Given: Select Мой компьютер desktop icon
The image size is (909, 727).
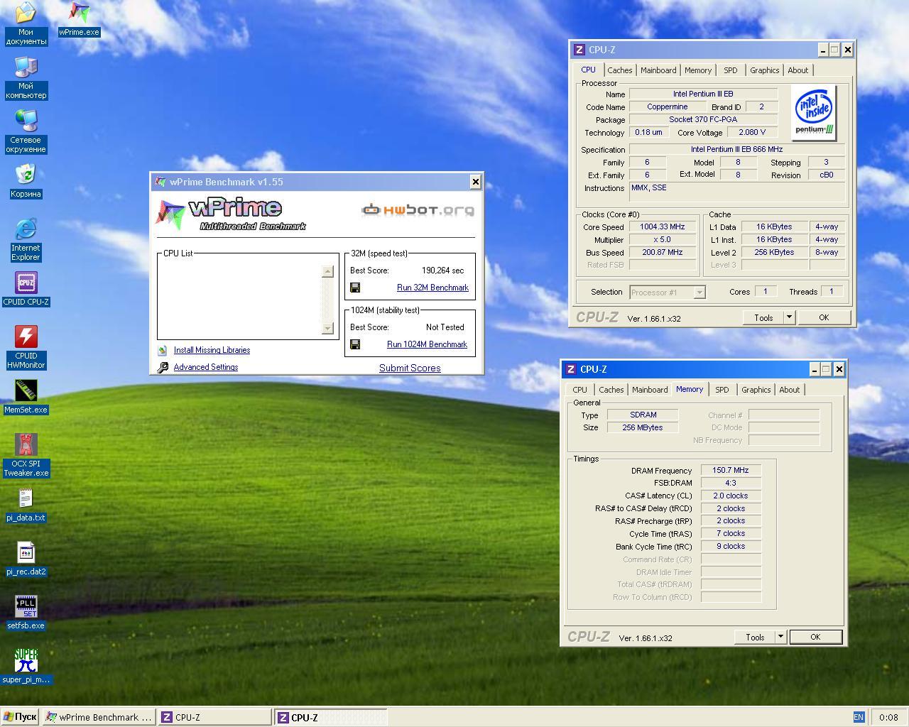Looking at the screenshot, I should pyautogui.click(x=26, y=78).
